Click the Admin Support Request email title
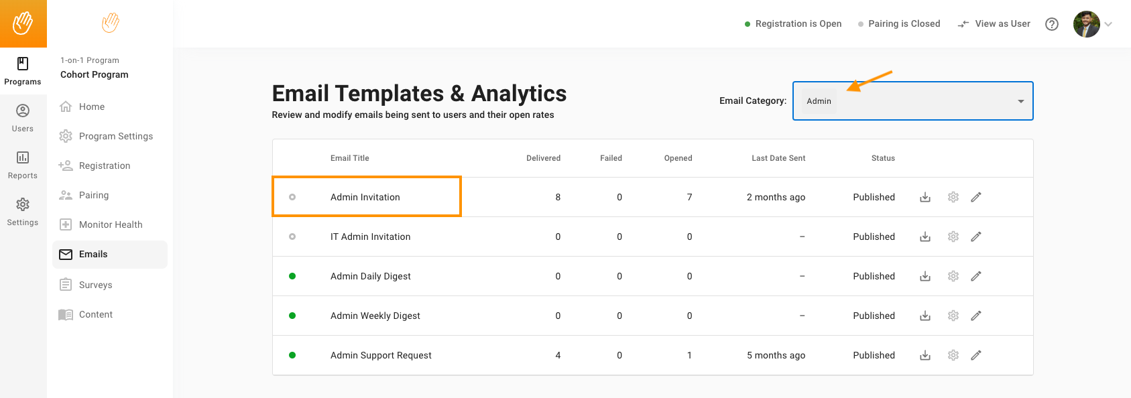1131x398 pixels. 381,355
